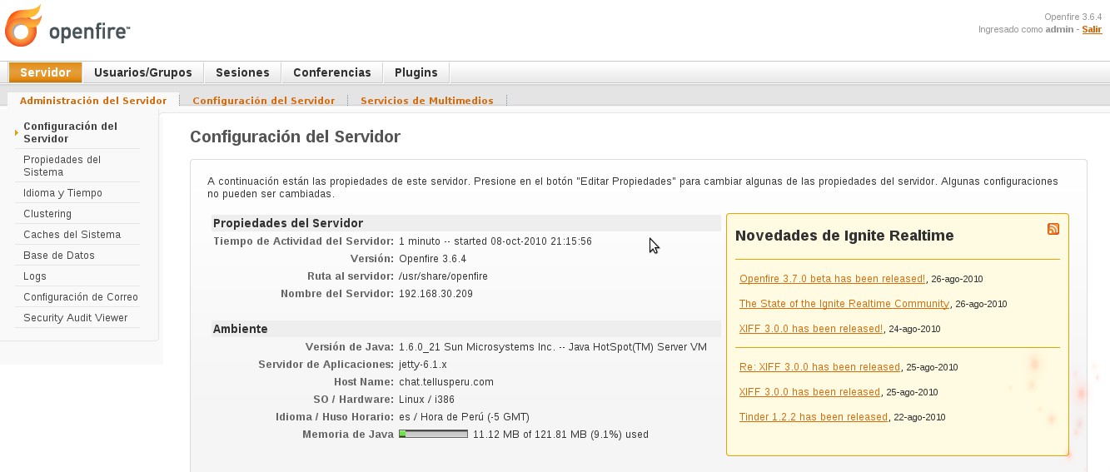Screen dimensions: 1110x472
Task: Open 'Re: XIFF 3.0.0 has been released' link
Action: click(x=820, y=367)
